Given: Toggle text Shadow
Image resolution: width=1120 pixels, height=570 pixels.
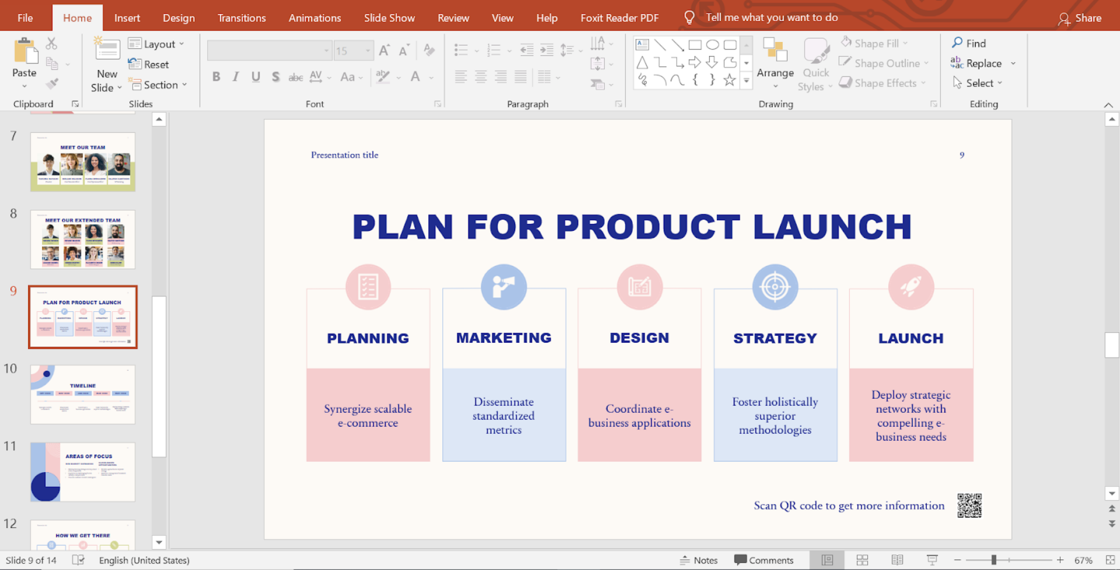Looking at the screenshot, I should [x=275, y=77].
